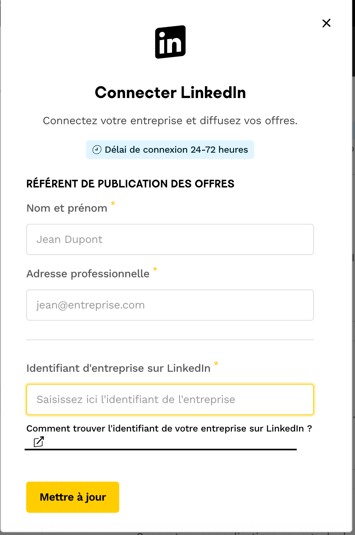Click the asterisk beside Identifiant d'entreprise

point(216,364)
